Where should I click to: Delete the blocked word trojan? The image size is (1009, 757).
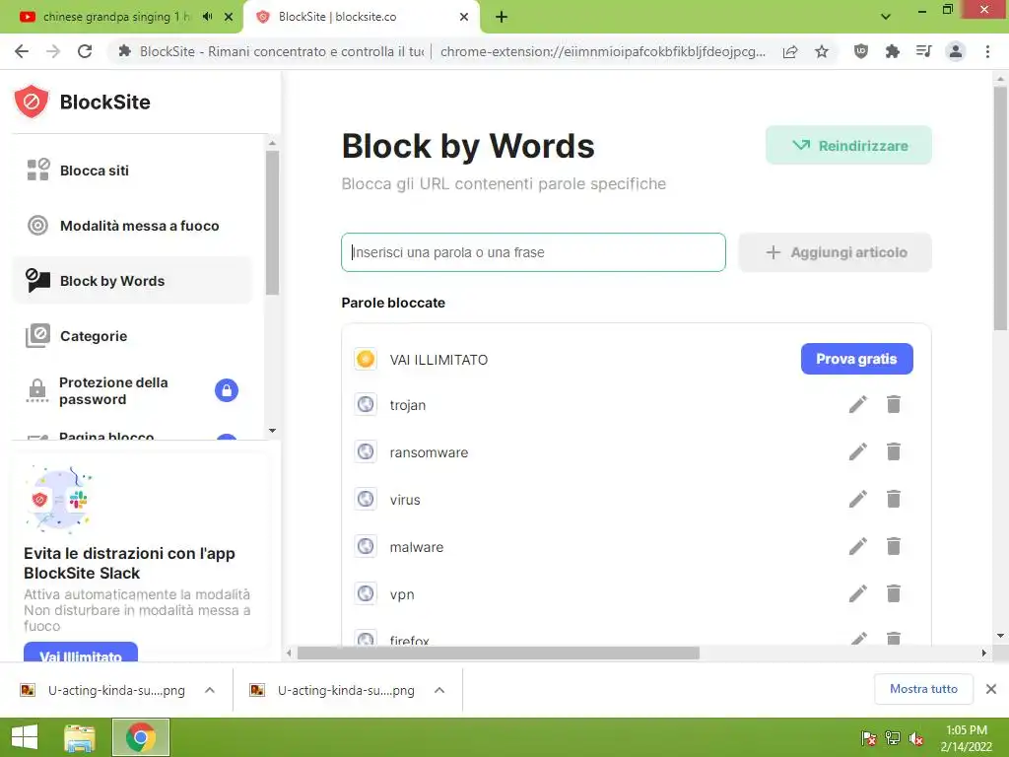click(x=893, y=404)
